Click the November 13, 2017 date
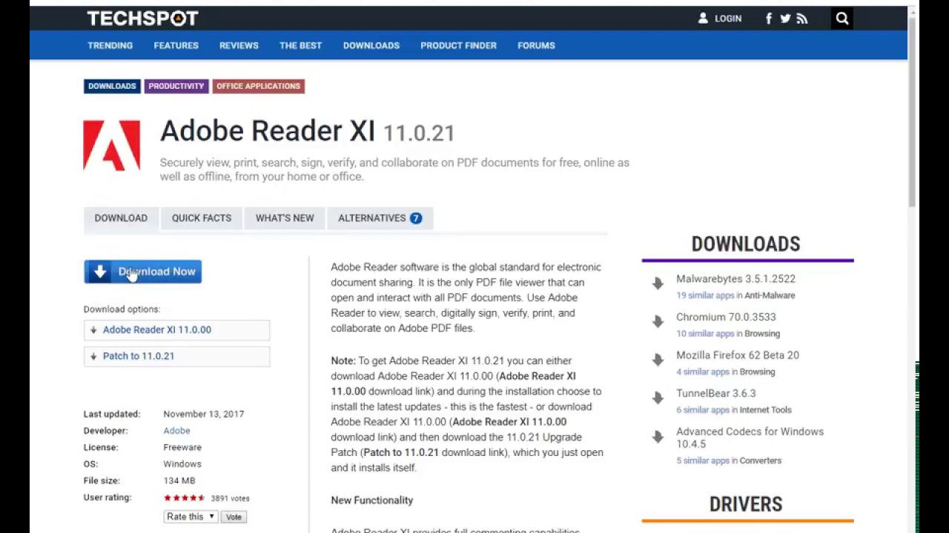 [203, 414]
